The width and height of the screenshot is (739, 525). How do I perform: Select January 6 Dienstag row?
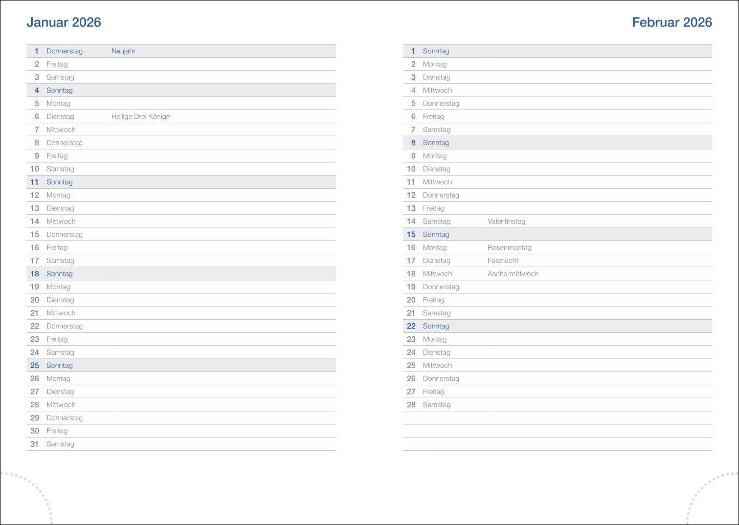[x=181, y=117]
